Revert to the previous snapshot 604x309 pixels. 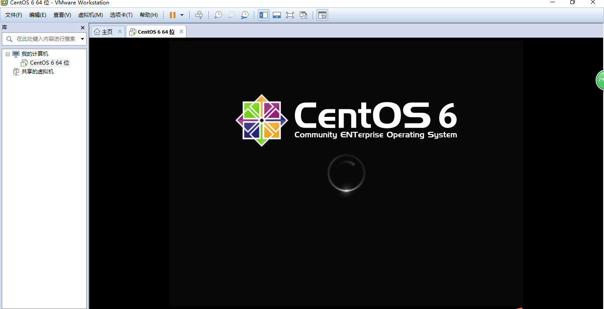231,15
